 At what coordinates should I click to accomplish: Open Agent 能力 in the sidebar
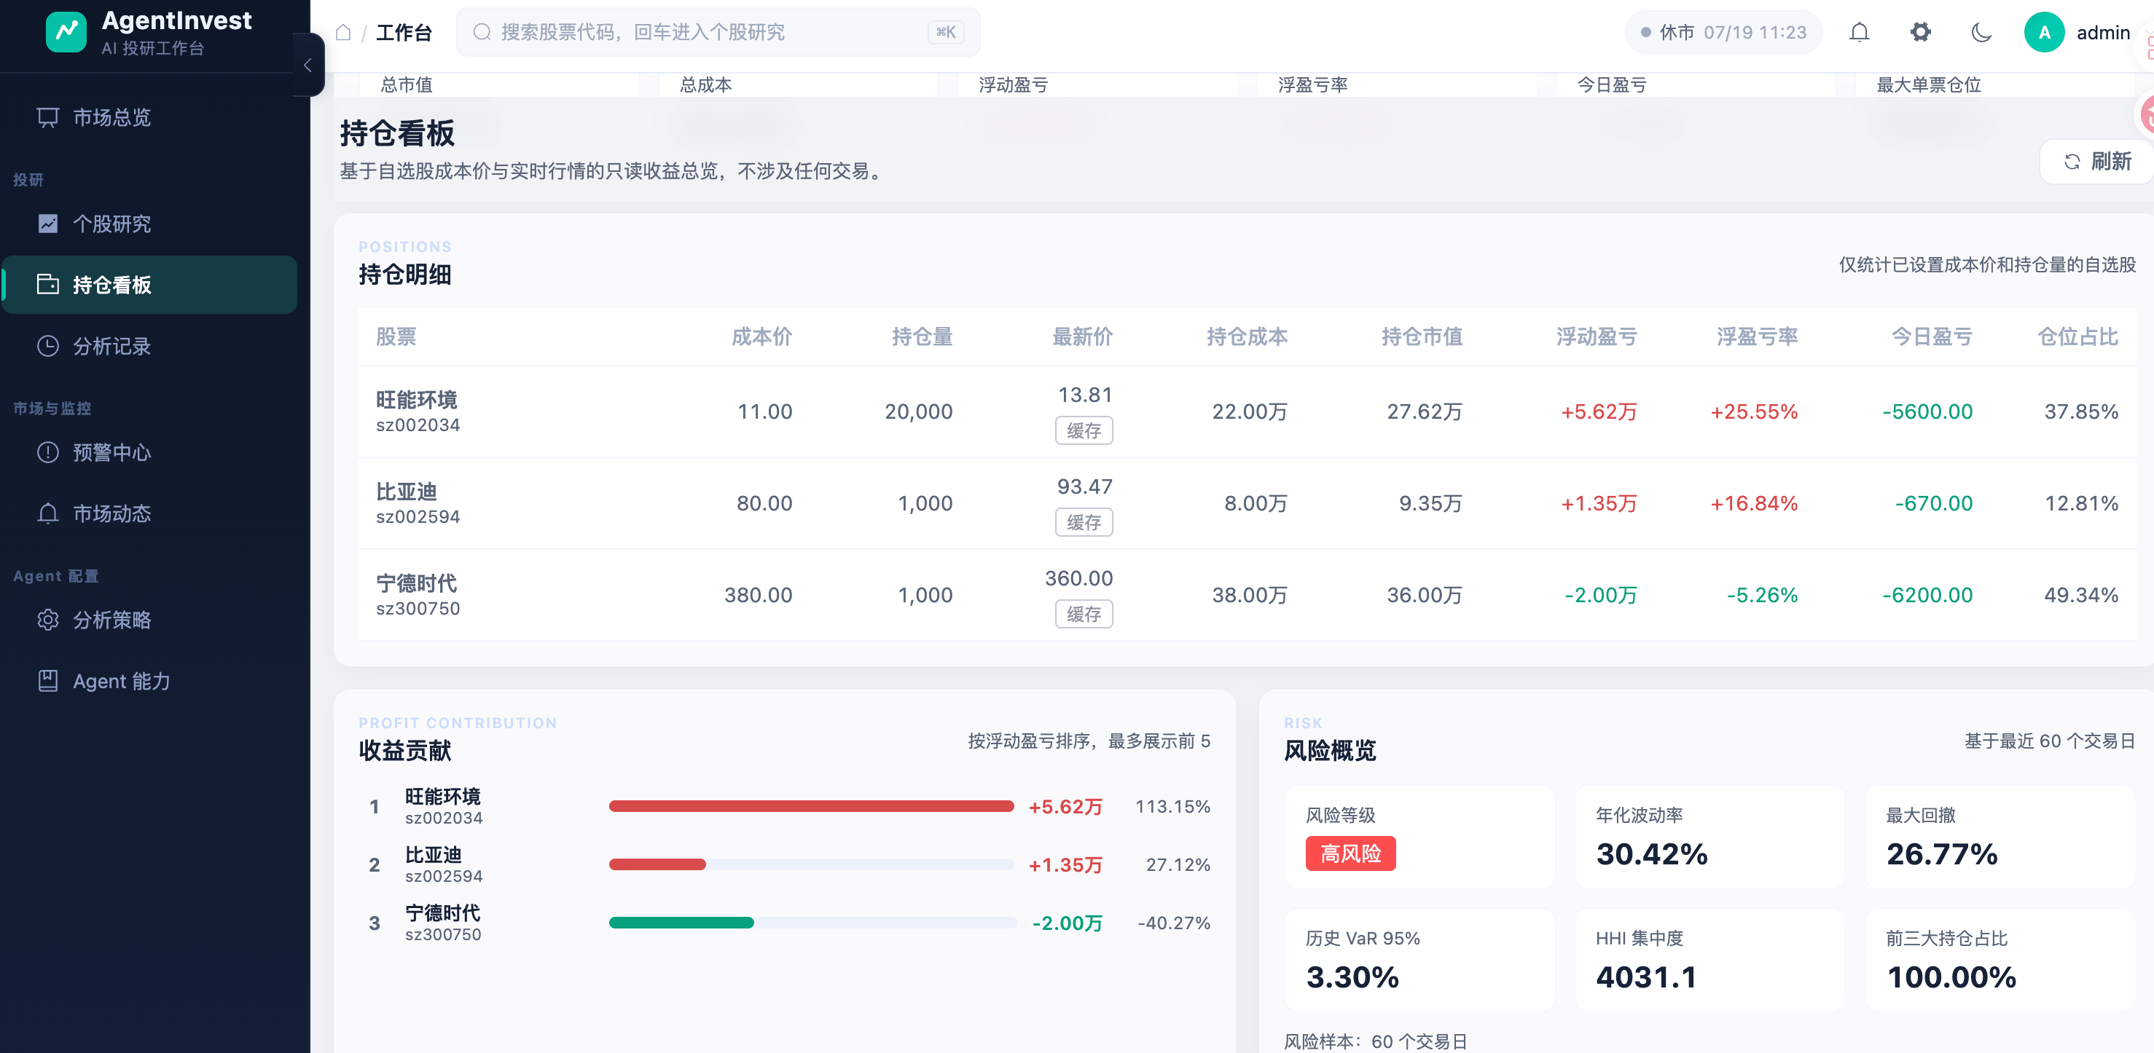click(x=149, y=681)
